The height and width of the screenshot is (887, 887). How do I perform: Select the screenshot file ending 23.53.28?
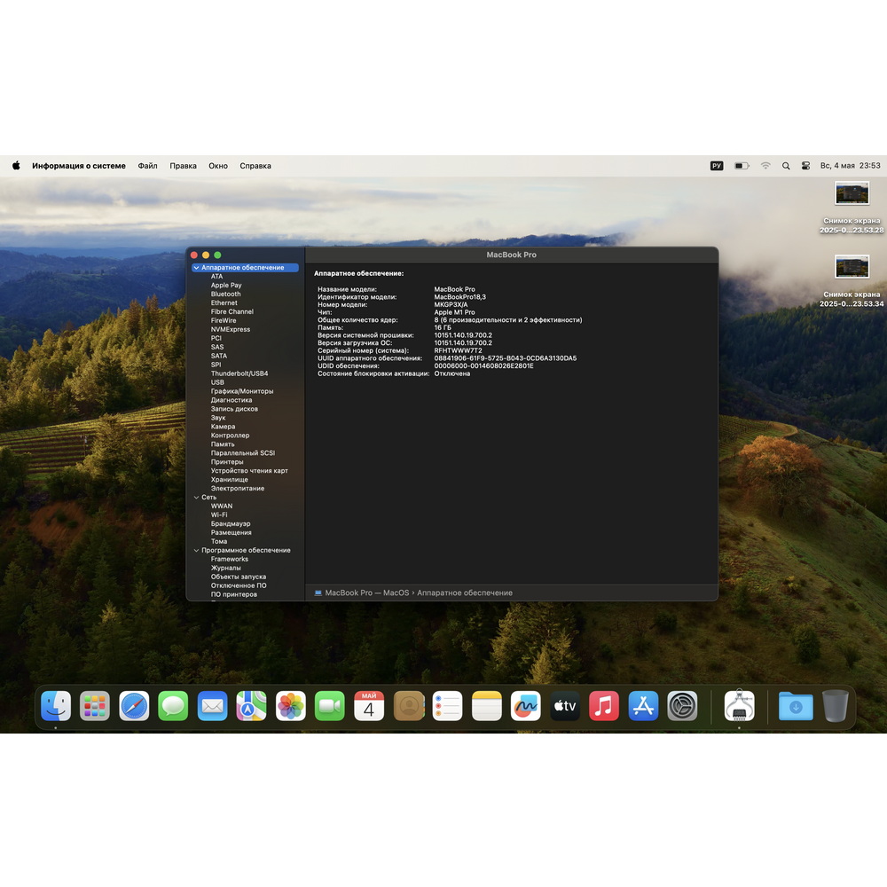852,207
